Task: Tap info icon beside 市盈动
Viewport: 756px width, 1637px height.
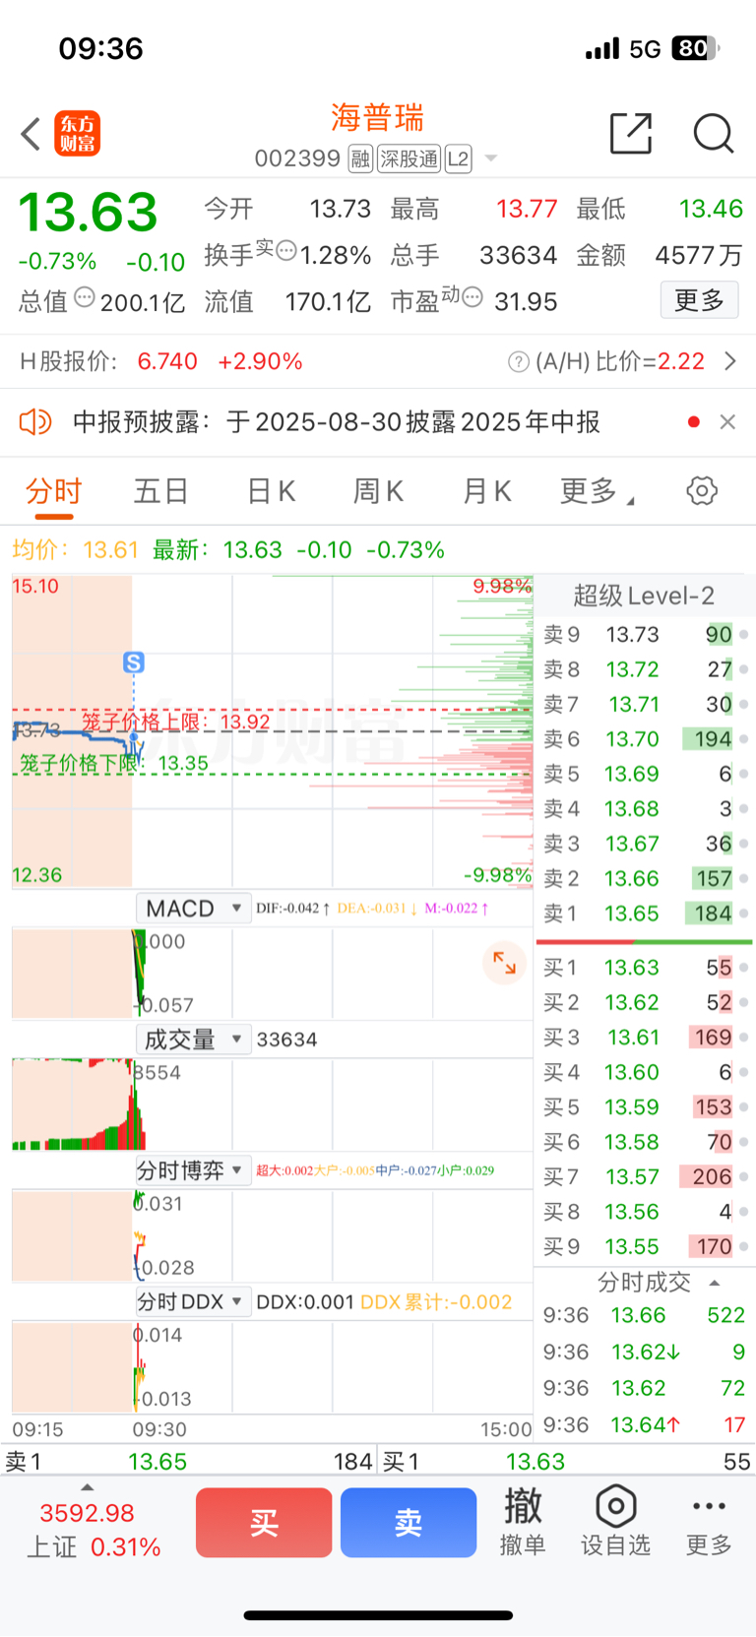Action: (472, 296)
